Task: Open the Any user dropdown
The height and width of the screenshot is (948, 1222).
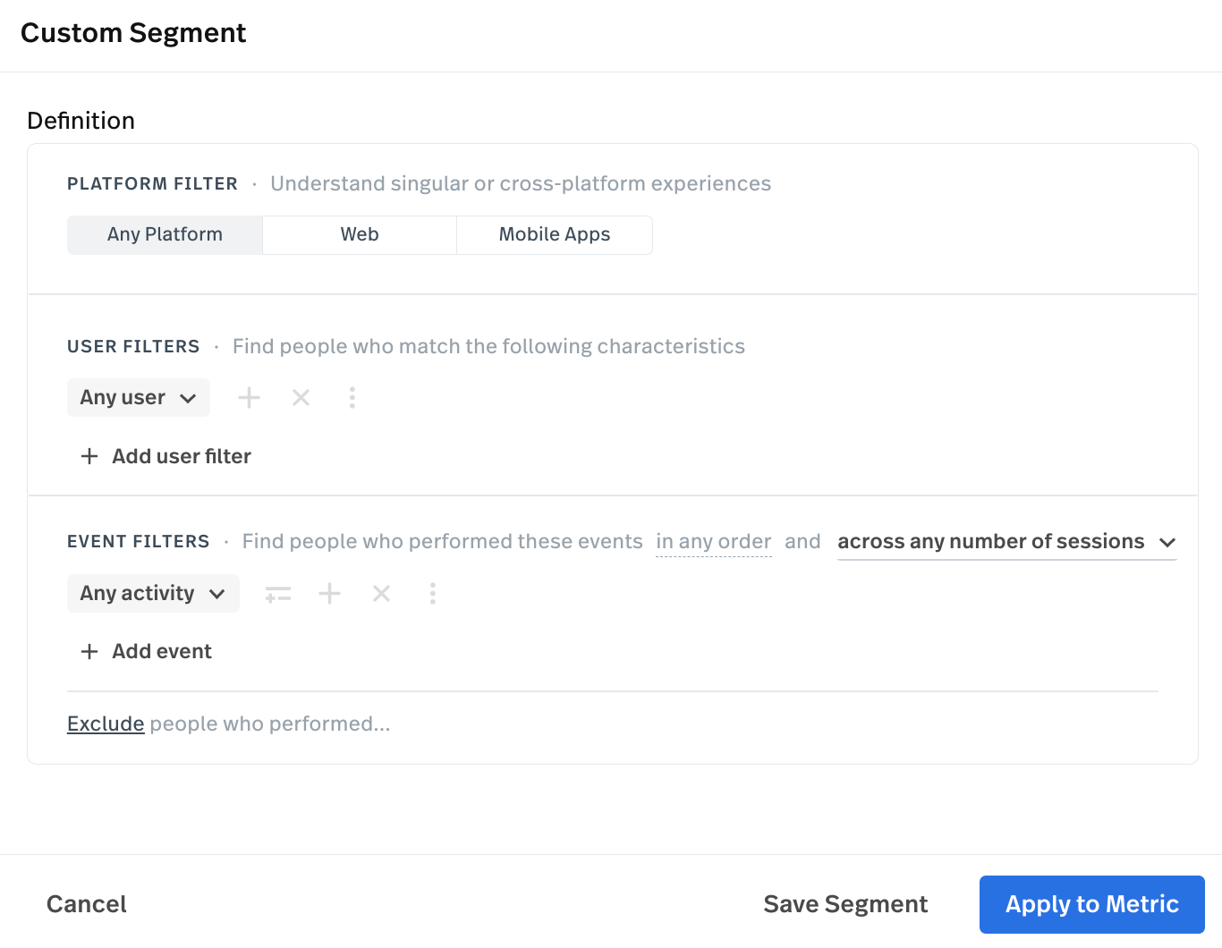Action: pyautogui.click(x=139, y=397)
